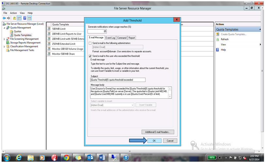Image resolution: width=266 pixels, height=163 pixels.
Task: Click the Create Quota Template action icon
Action: pyautogui.click(x=218, y=34)
